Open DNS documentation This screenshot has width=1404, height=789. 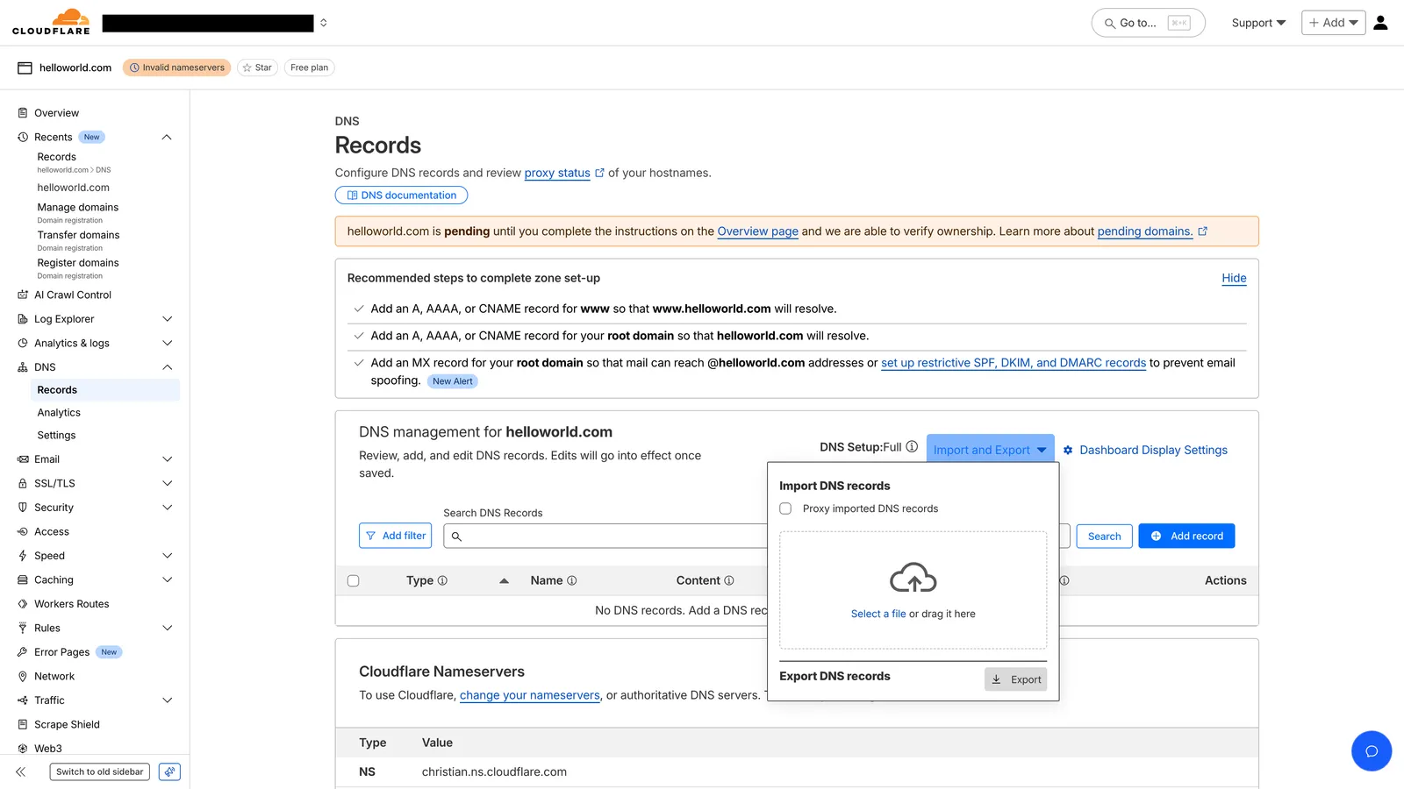[401, 195]
